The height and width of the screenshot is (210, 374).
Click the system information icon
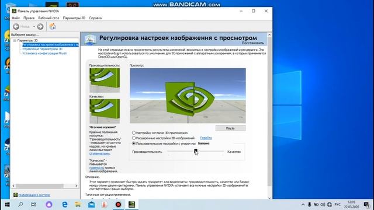16,195
